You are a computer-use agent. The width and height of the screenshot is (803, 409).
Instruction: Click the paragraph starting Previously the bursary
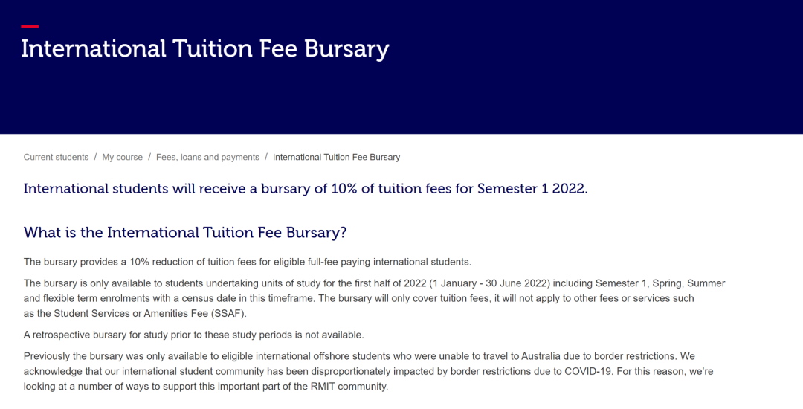[368, 371]
